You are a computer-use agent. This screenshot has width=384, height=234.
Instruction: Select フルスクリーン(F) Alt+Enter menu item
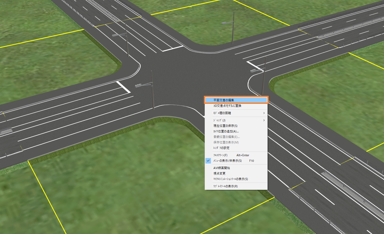point(236,155)
